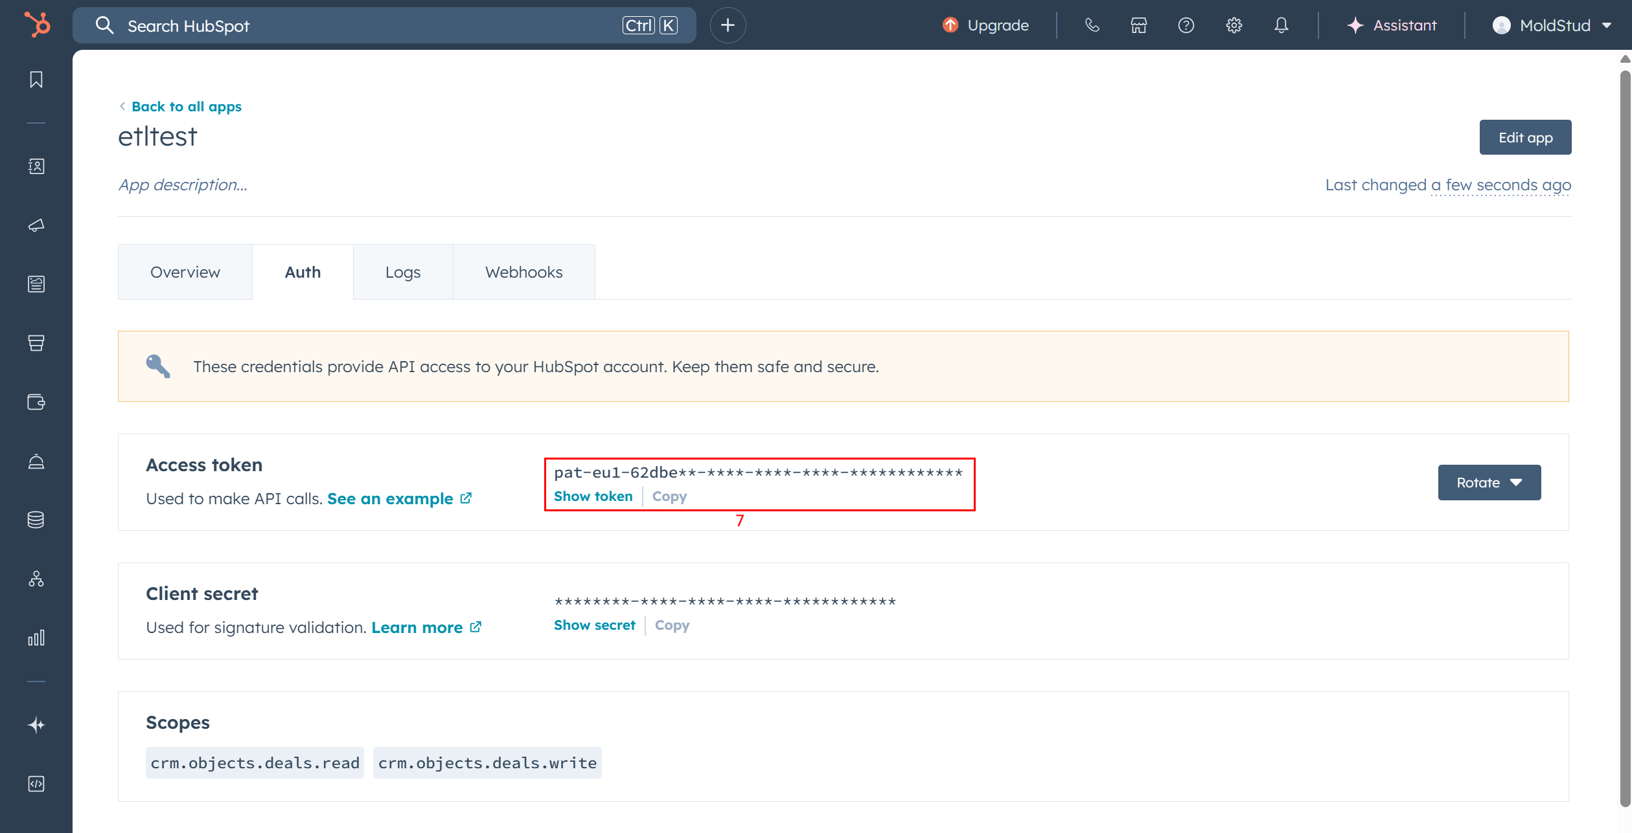Screen dimensions: 1632x833
Task: Open the Breeze AI sparkle icon in sidebar
Action: [x=36, y=725]
